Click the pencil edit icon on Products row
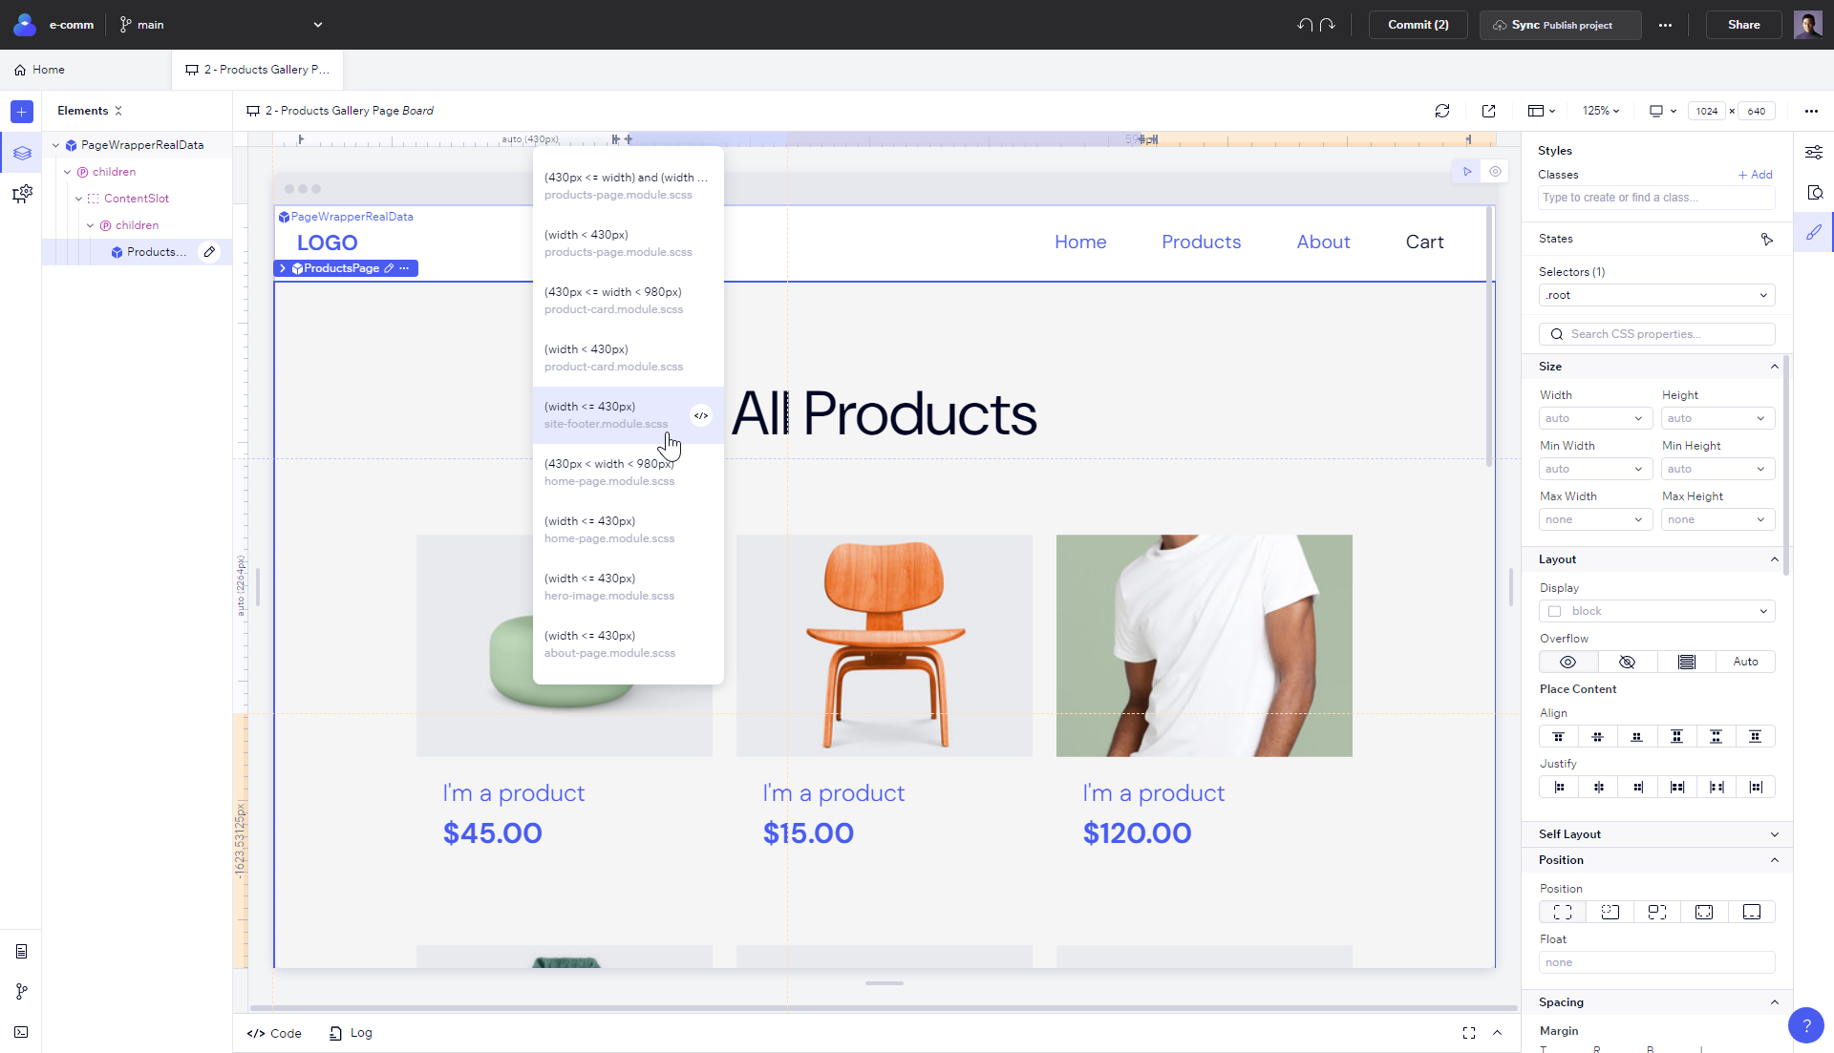This screenshot has width=1834, height=1053. [x=209, y=252]
